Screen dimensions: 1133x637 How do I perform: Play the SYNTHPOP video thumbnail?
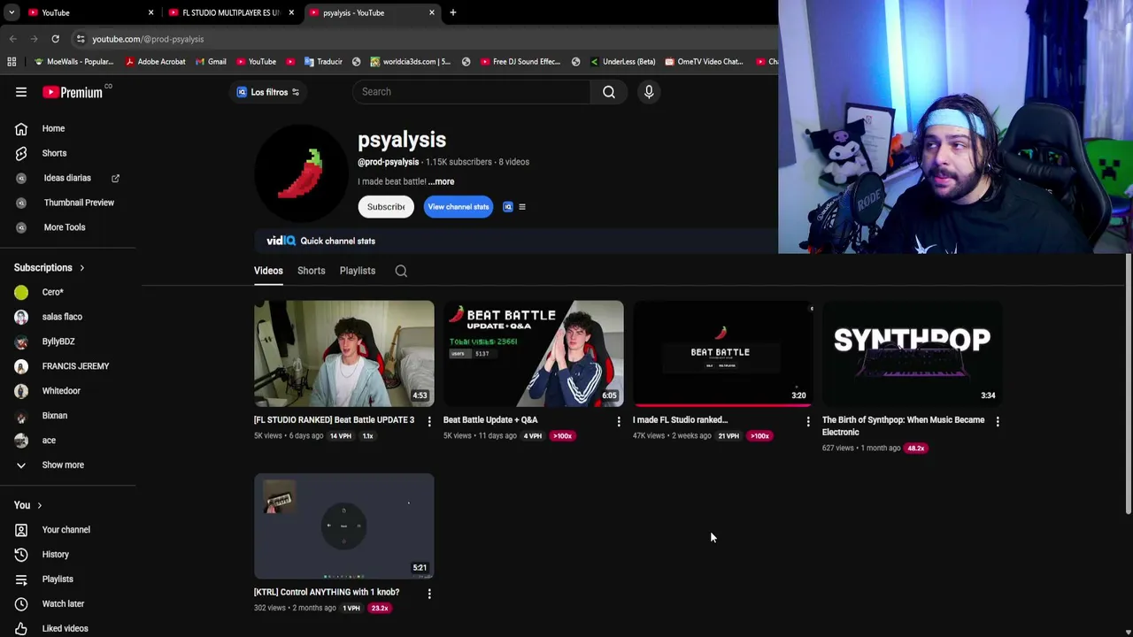[913, 354]
